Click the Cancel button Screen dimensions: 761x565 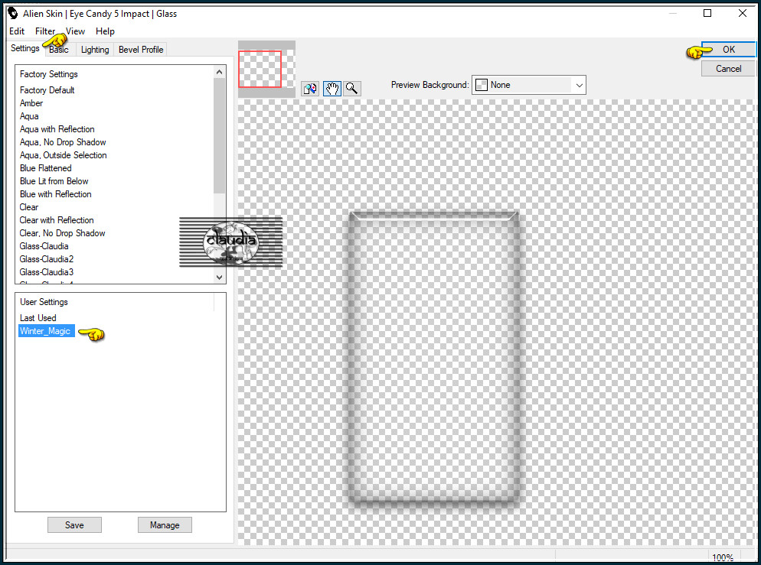click(729, 69)
